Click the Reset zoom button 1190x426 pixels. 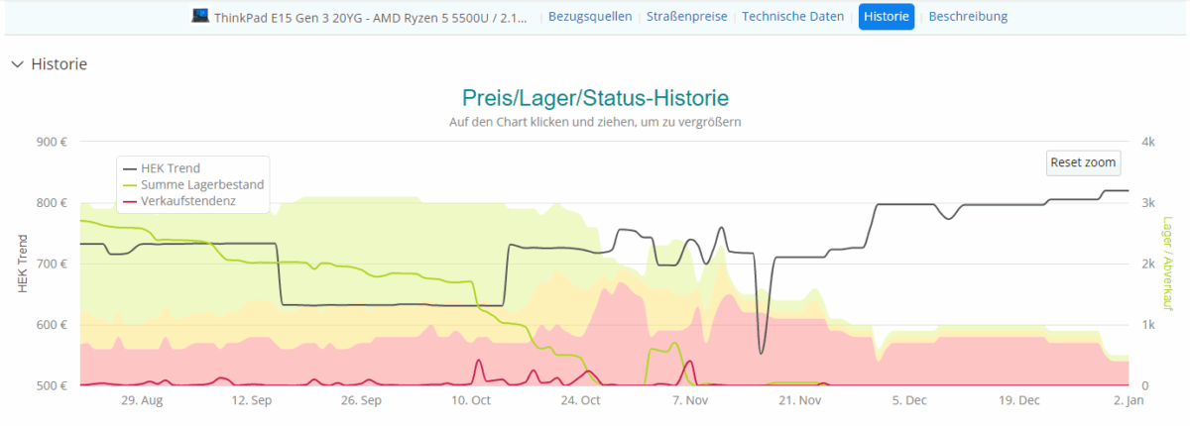point(1084,162)
